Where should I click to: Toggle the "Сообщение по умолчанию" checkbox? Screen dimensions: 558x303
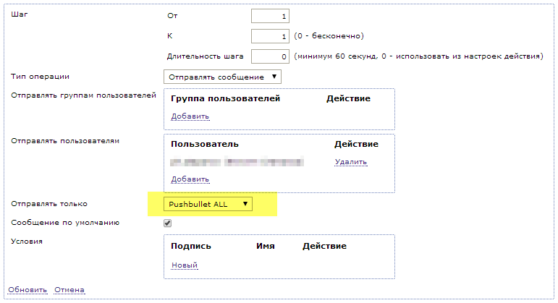[168, 223]
